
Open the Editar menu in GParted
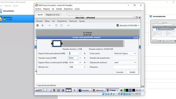[47, 21]
